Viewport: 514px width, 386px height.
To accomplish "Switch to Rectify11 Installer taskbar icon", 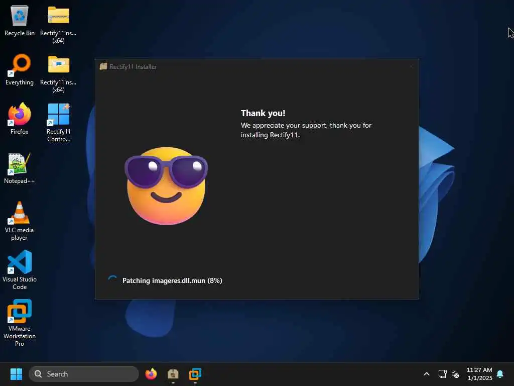I will (x=173, y=374).
